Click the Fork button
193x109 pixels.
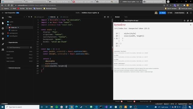pos(170,13)
